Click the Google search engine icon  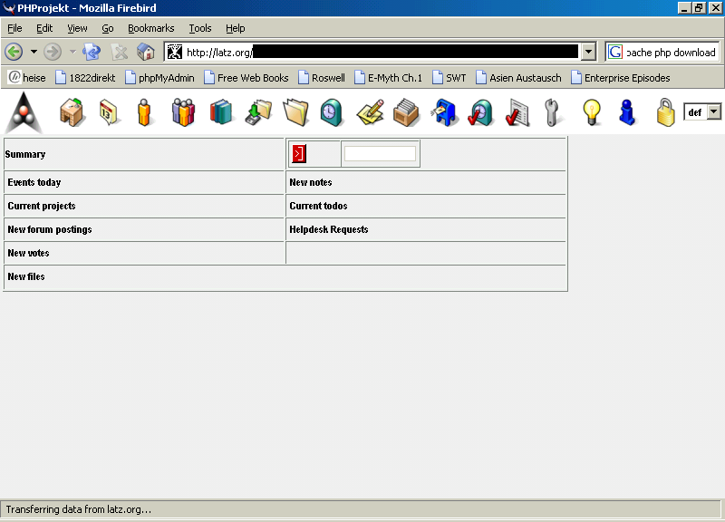tap(615, 52)
